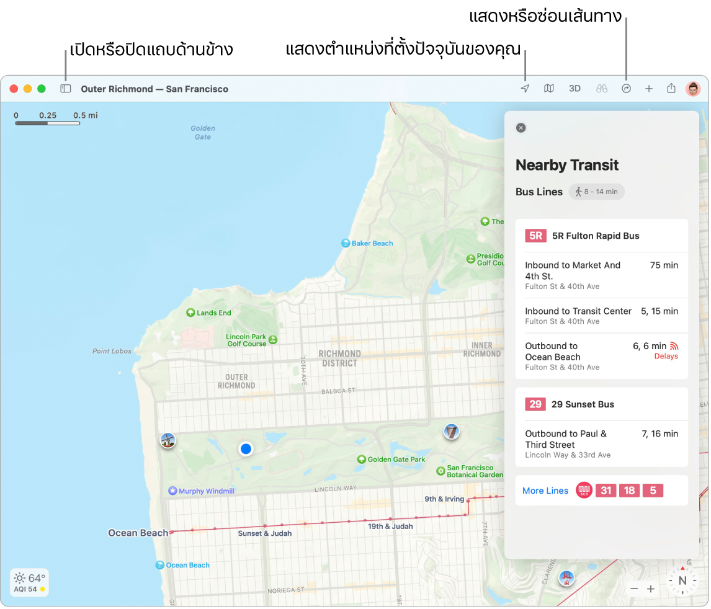Select bus line 18 badge
This screenshot has height=609, width=711.
(x=629, y=491)
